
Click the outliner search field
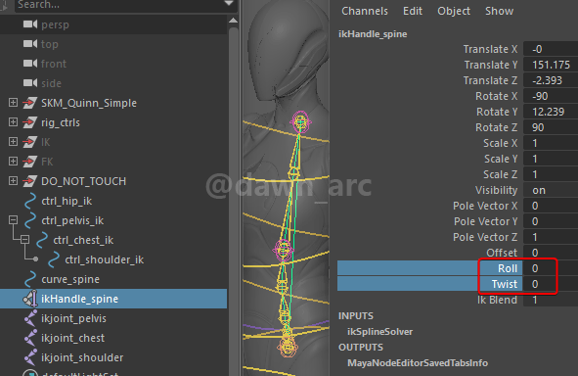[118, 5]
